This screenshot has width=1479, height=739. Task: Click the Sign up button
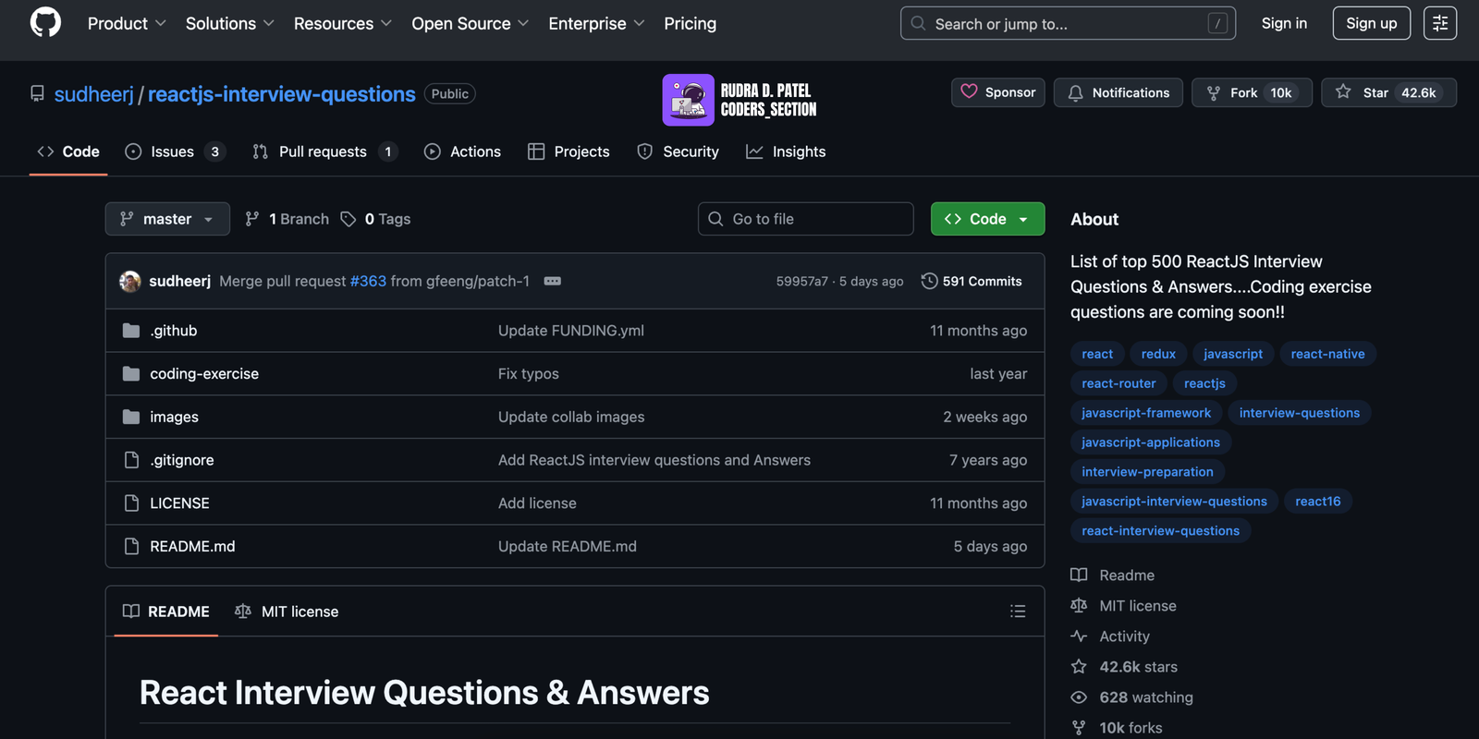tap(1371, 23)
